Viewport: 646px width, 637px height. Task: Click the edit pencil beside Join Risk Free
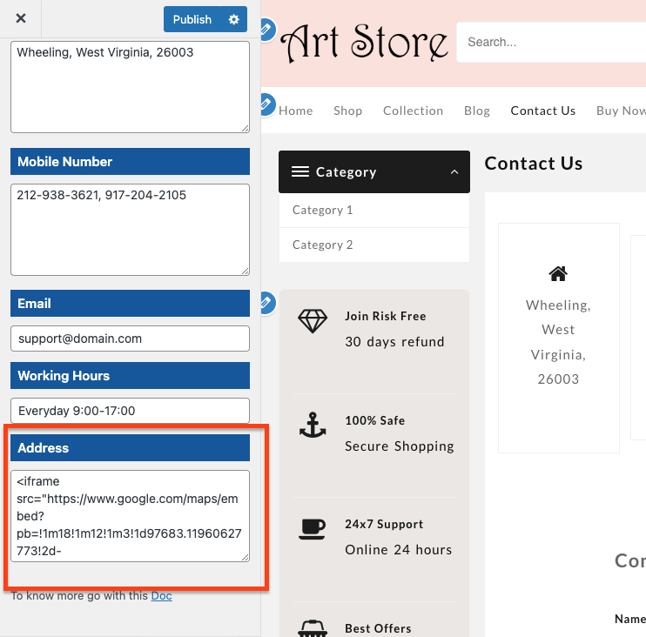(x=266, y=303)
